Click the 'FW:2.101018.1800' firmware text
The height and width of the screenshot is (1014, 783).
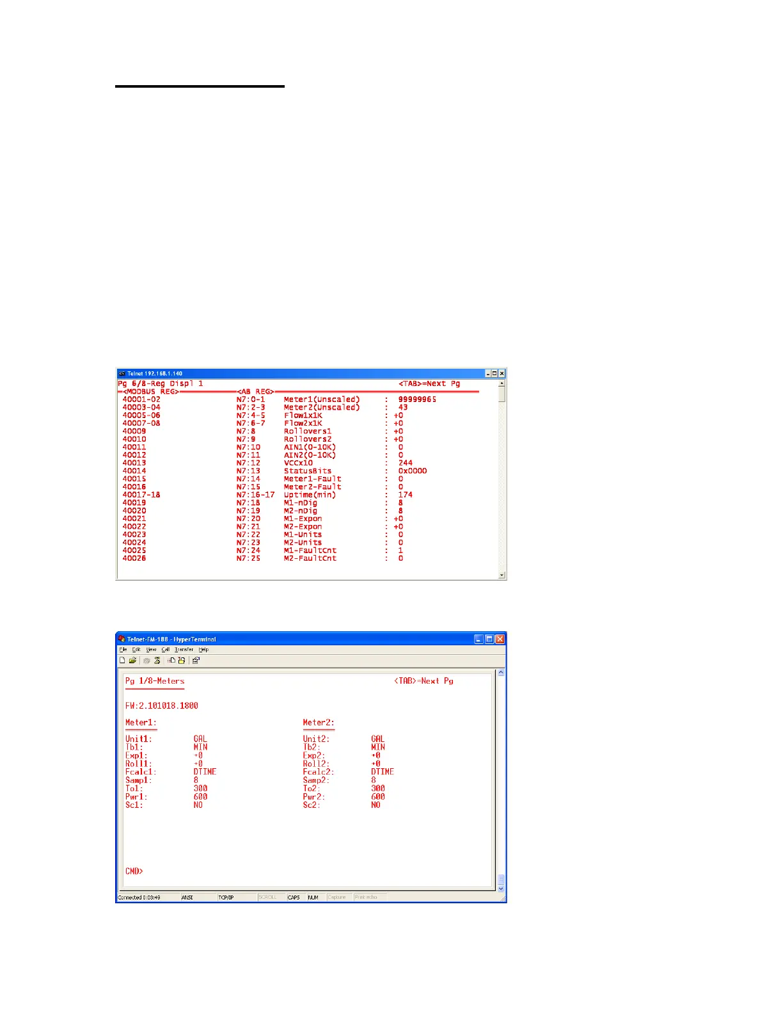pyautogui.click(x=162, y=706)
